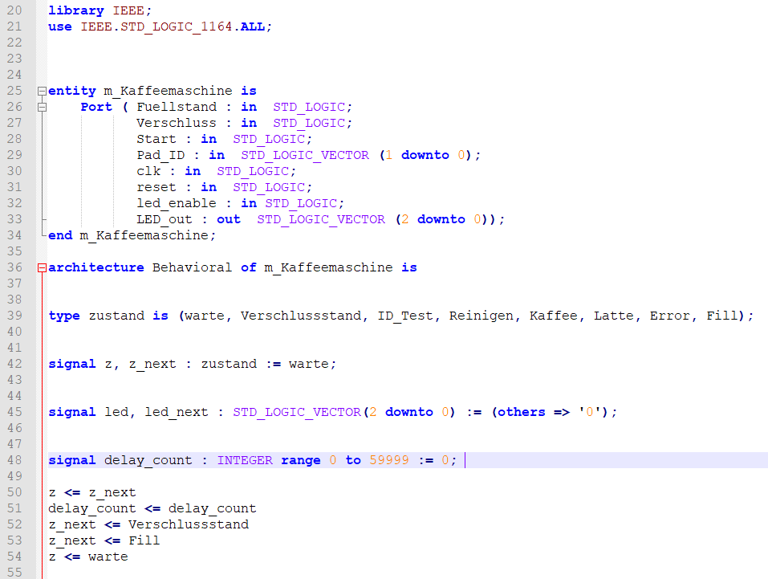Click 'STD_LOGIC_VECTOR' on the Pad_ID line
Viewport: 768px width, 579px height.
point(305,156)
